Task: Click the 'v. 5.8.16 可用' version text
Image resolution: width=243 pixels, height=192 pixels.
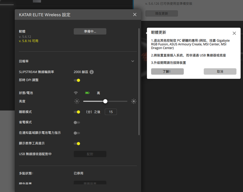Action: [x=28, y=41]
